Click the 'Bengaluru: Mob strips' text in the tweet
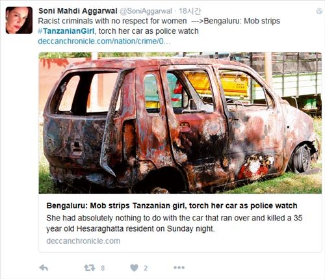This screenshot has width=325, height=279. click(x=242, y=21)
